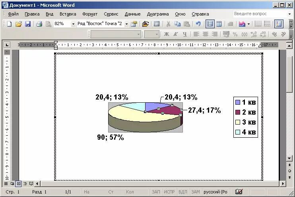Click the spelling status icon in status bar

coord(239,192)
